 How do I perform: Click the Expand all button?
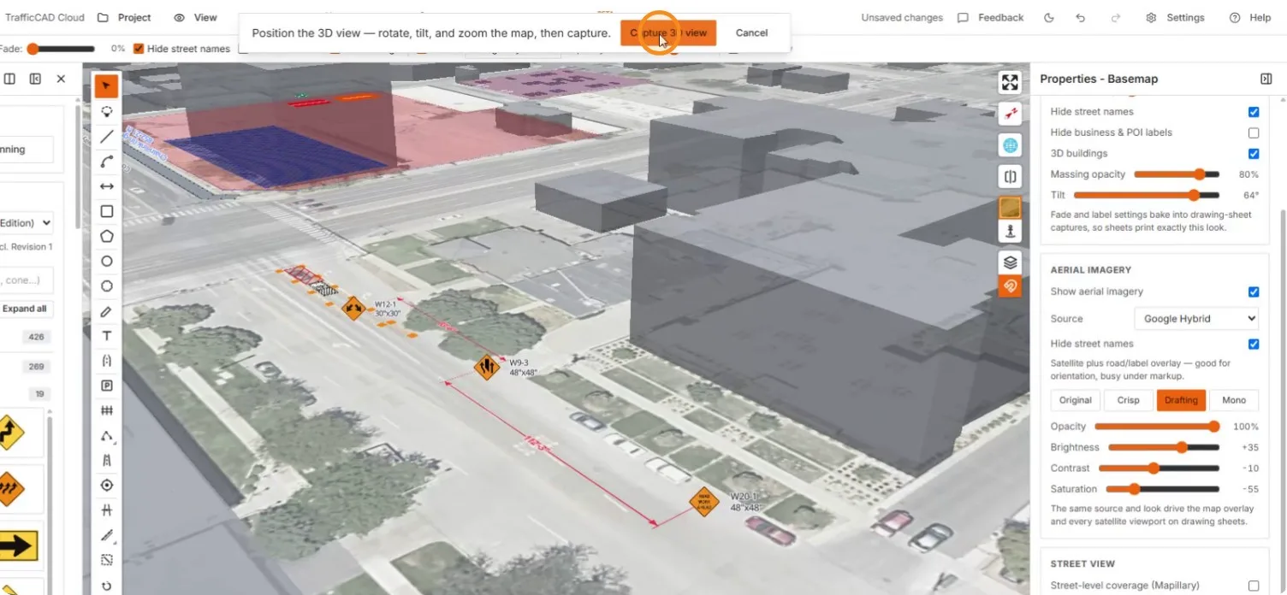25,309
